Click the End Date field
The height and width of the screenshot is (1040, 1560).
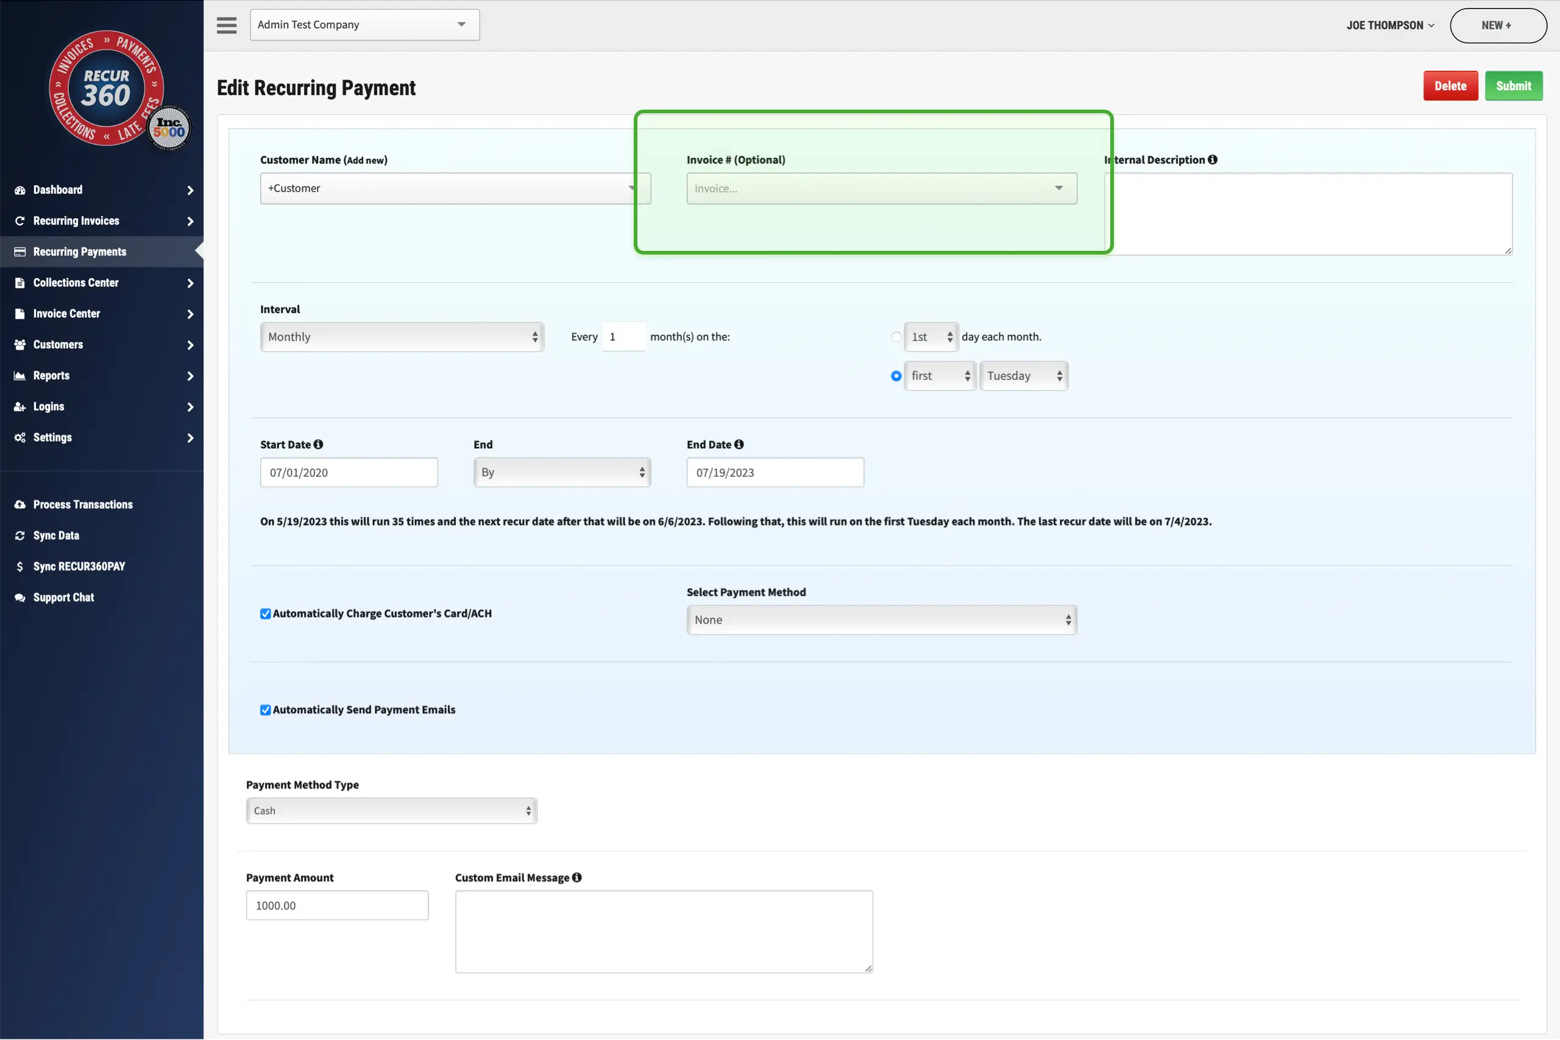click(775, 473)
